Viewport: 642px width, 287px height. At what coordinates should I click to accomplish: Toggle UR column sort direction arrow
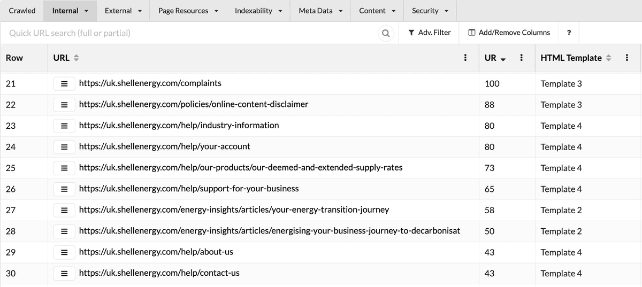(x=503, y=58)
